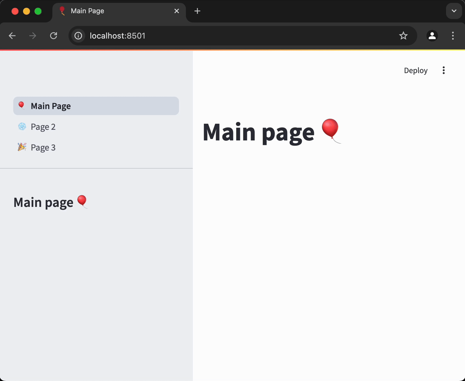Open Chrome's three-dot settings menu
Image resolution: width=465 pixels, height=381 pixels.
pyautogui.click(x=453, y=36)
